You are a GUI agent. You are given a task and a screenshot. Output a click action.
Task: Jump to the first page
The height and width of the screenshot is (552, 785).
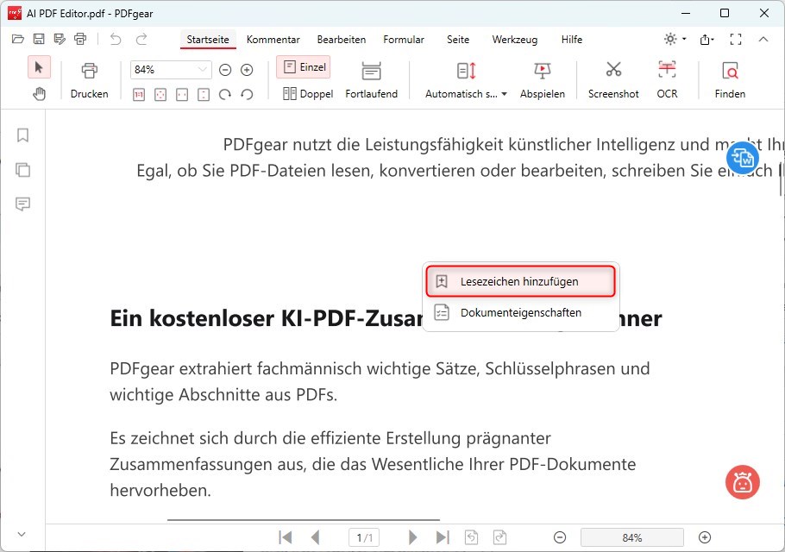point(286,537)
